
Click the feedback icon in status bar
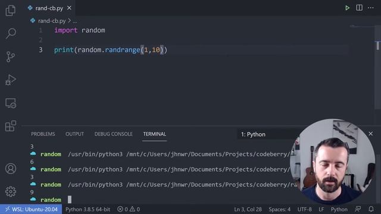358,209
